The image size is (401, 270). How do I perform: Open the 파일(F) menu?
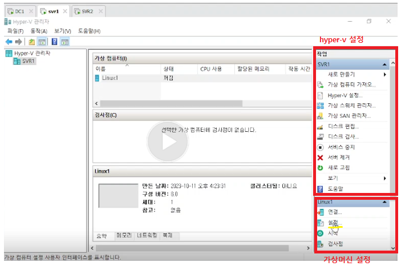15,31
